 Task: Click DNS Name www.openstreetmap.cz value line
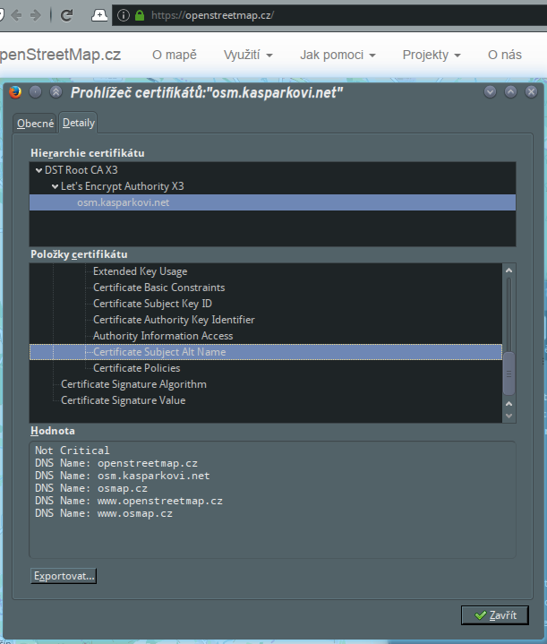pyautogui.click(x=129, y=501)
